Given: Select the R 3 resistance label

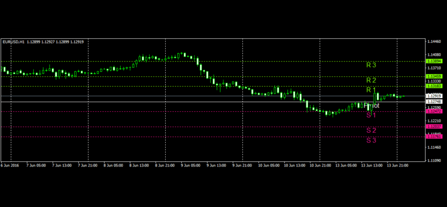Looking at the screenshot, I should [371, 65].
